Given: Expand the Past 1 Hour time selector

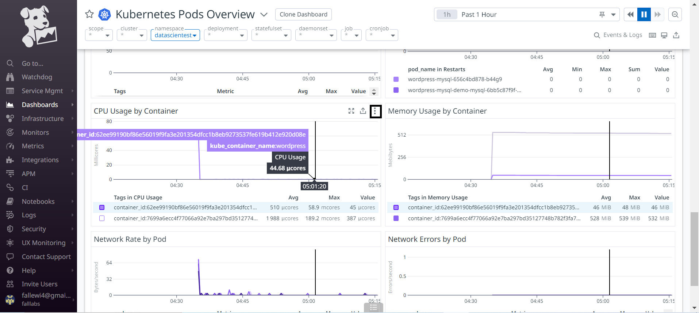Looking at the screenshot, I should [613, 15].
